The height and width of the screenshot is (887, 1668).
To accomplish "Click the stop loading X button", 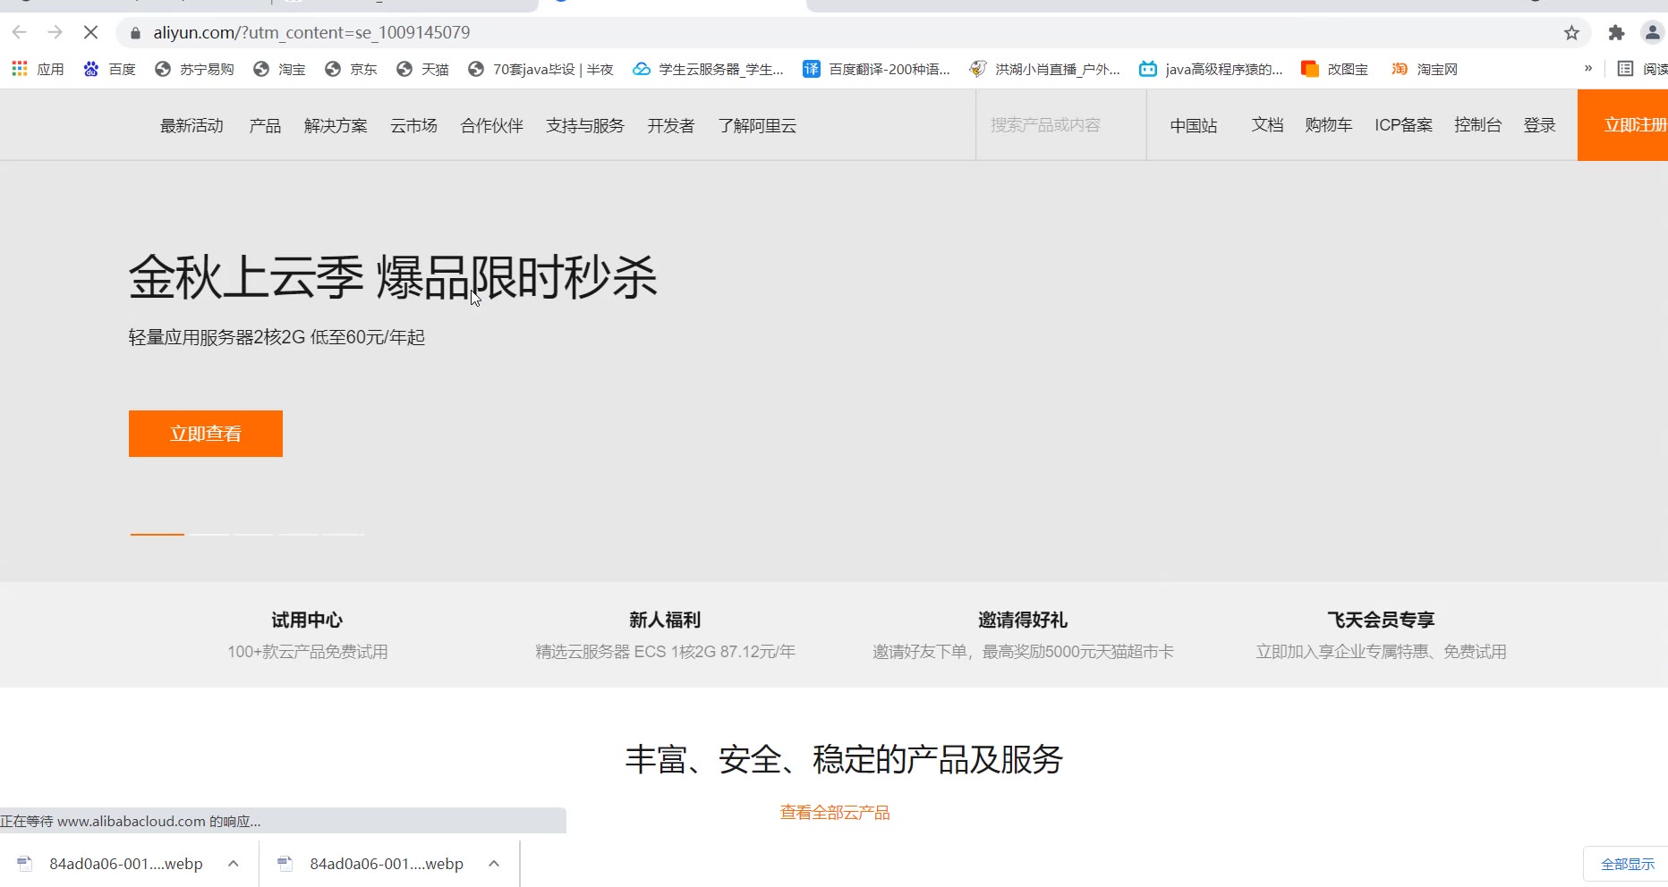I will pyautogui.click(x=90, y=33).
